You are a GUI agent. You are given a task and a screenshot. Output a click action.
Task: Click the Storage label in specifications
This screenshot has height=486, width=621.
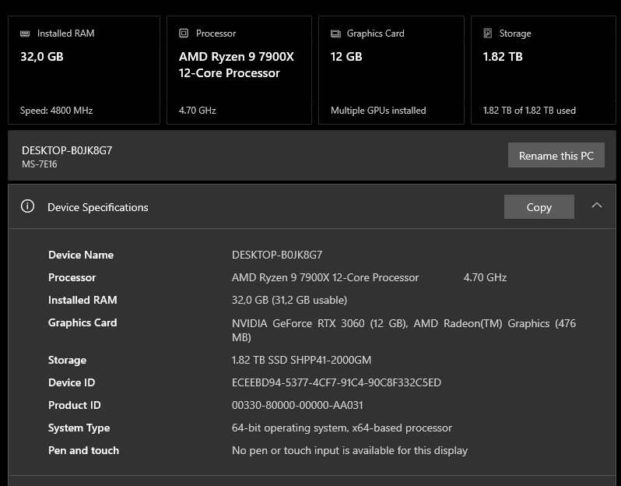pyautogui.click(x=68, y=360)
